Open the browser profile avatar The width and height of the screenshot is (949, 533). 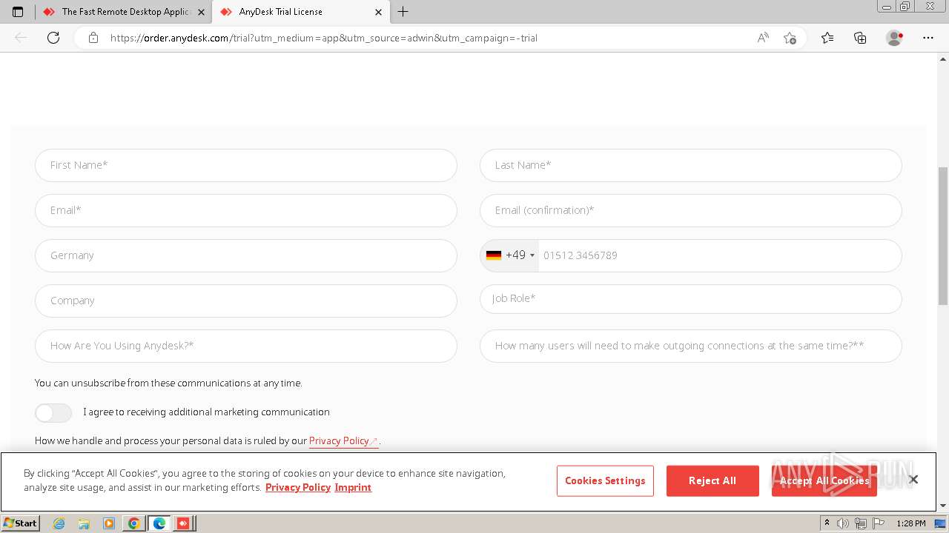click(x=895, y=38)
